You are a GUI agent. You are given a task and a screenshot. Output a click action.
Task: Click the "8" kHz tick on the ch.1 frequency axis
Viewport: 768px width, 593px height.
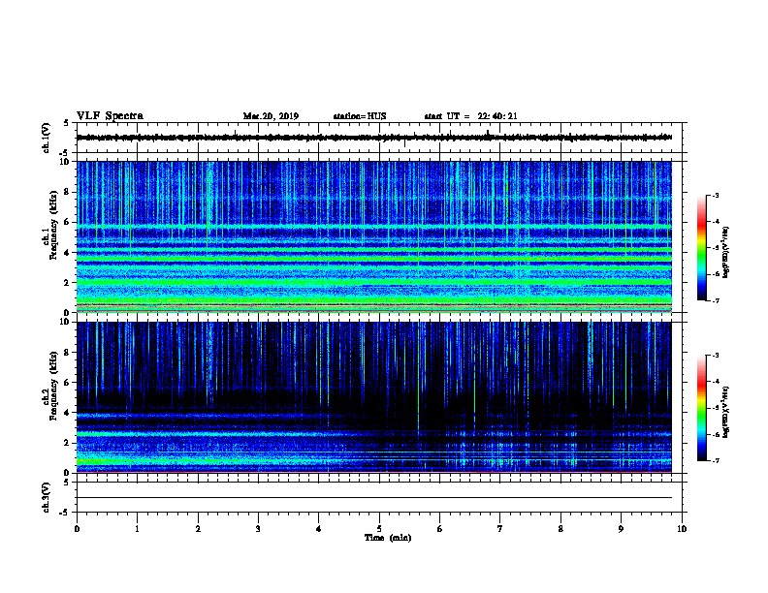[x=67, y=192]
